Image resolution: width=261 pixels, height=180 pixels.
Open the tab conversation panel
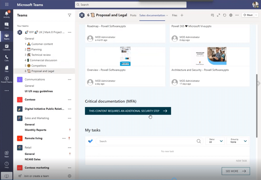pyautogui.click(x=212, y=15)
